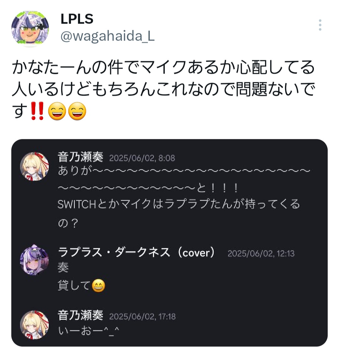Click the LPLS display name
The width and height of the screenshot is (339, 353).
pos(77,19)
